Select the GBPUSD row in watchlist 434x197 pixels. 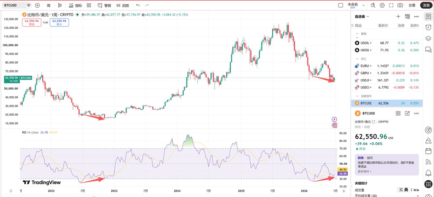387,73
